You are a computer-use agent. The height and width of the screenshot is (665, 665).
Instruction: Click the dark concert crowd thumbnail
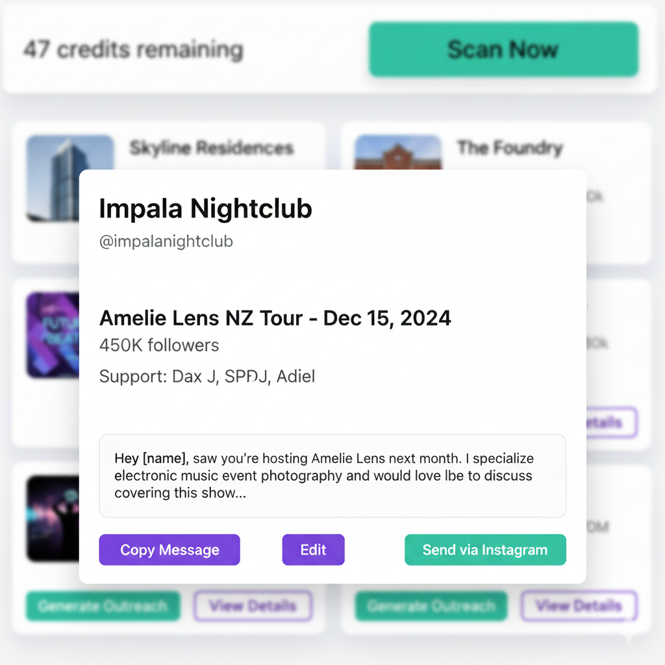click(x=52, y=518)
